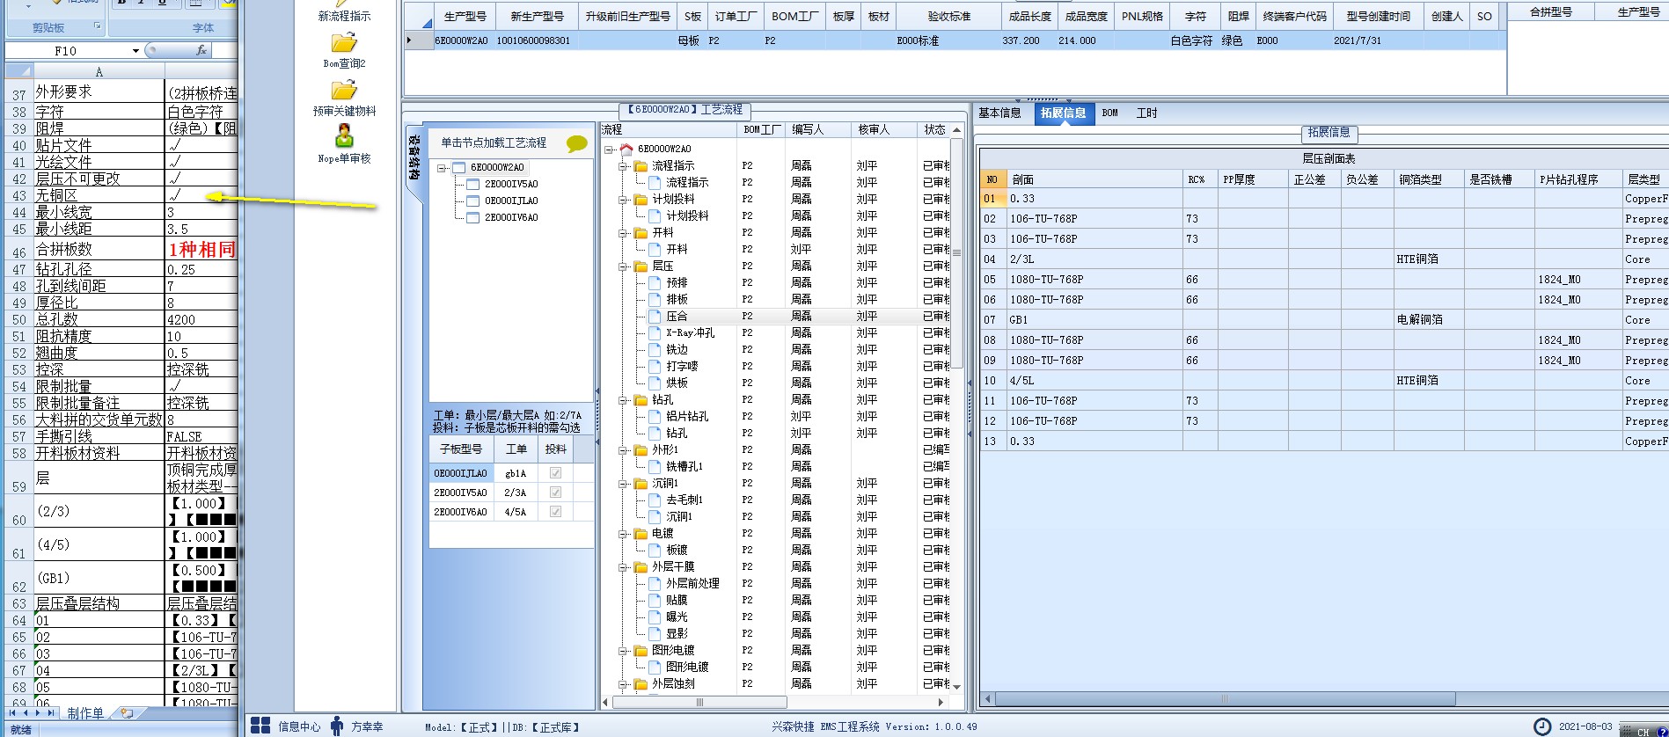Select the 外层前处理 process step
1669x737 pixels.
tap(692, 584)
